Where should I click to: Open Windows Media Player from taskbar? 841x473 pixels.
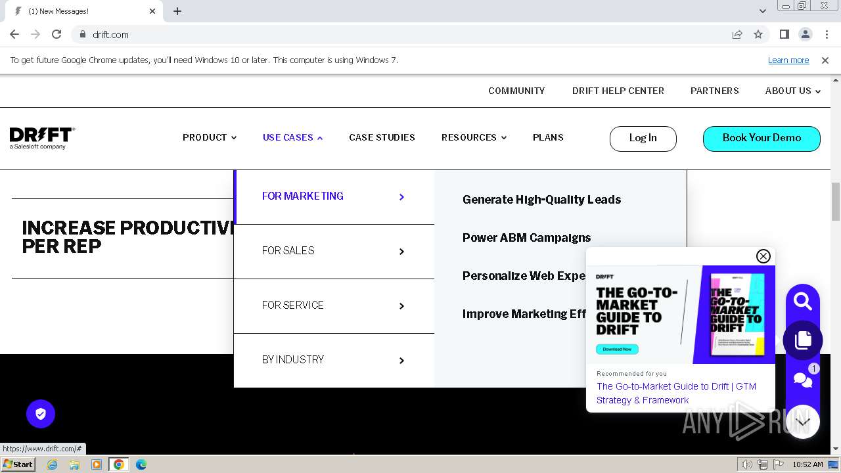[x=97, y=464]
